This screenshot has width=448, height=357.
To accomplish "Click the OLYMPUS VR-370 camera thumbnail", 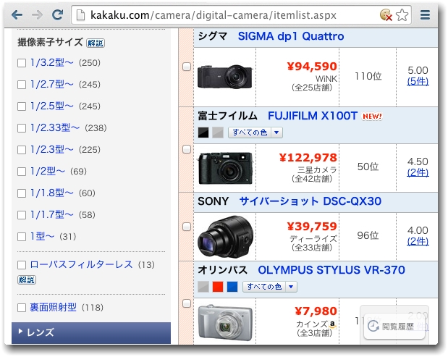I will pos(225,322).
